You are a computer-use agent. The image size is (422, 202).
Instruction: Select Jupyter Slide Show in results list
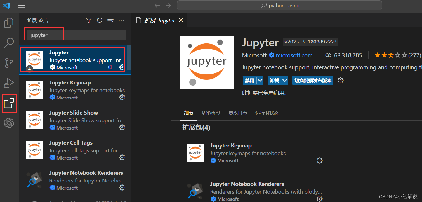pos(75,120)
